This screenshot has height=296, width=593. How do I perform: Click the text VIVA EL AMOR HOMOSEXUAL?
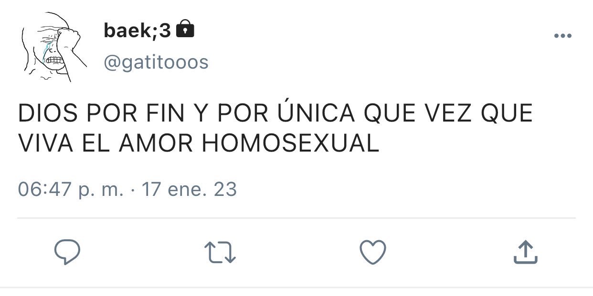click(x=199, y=144)
